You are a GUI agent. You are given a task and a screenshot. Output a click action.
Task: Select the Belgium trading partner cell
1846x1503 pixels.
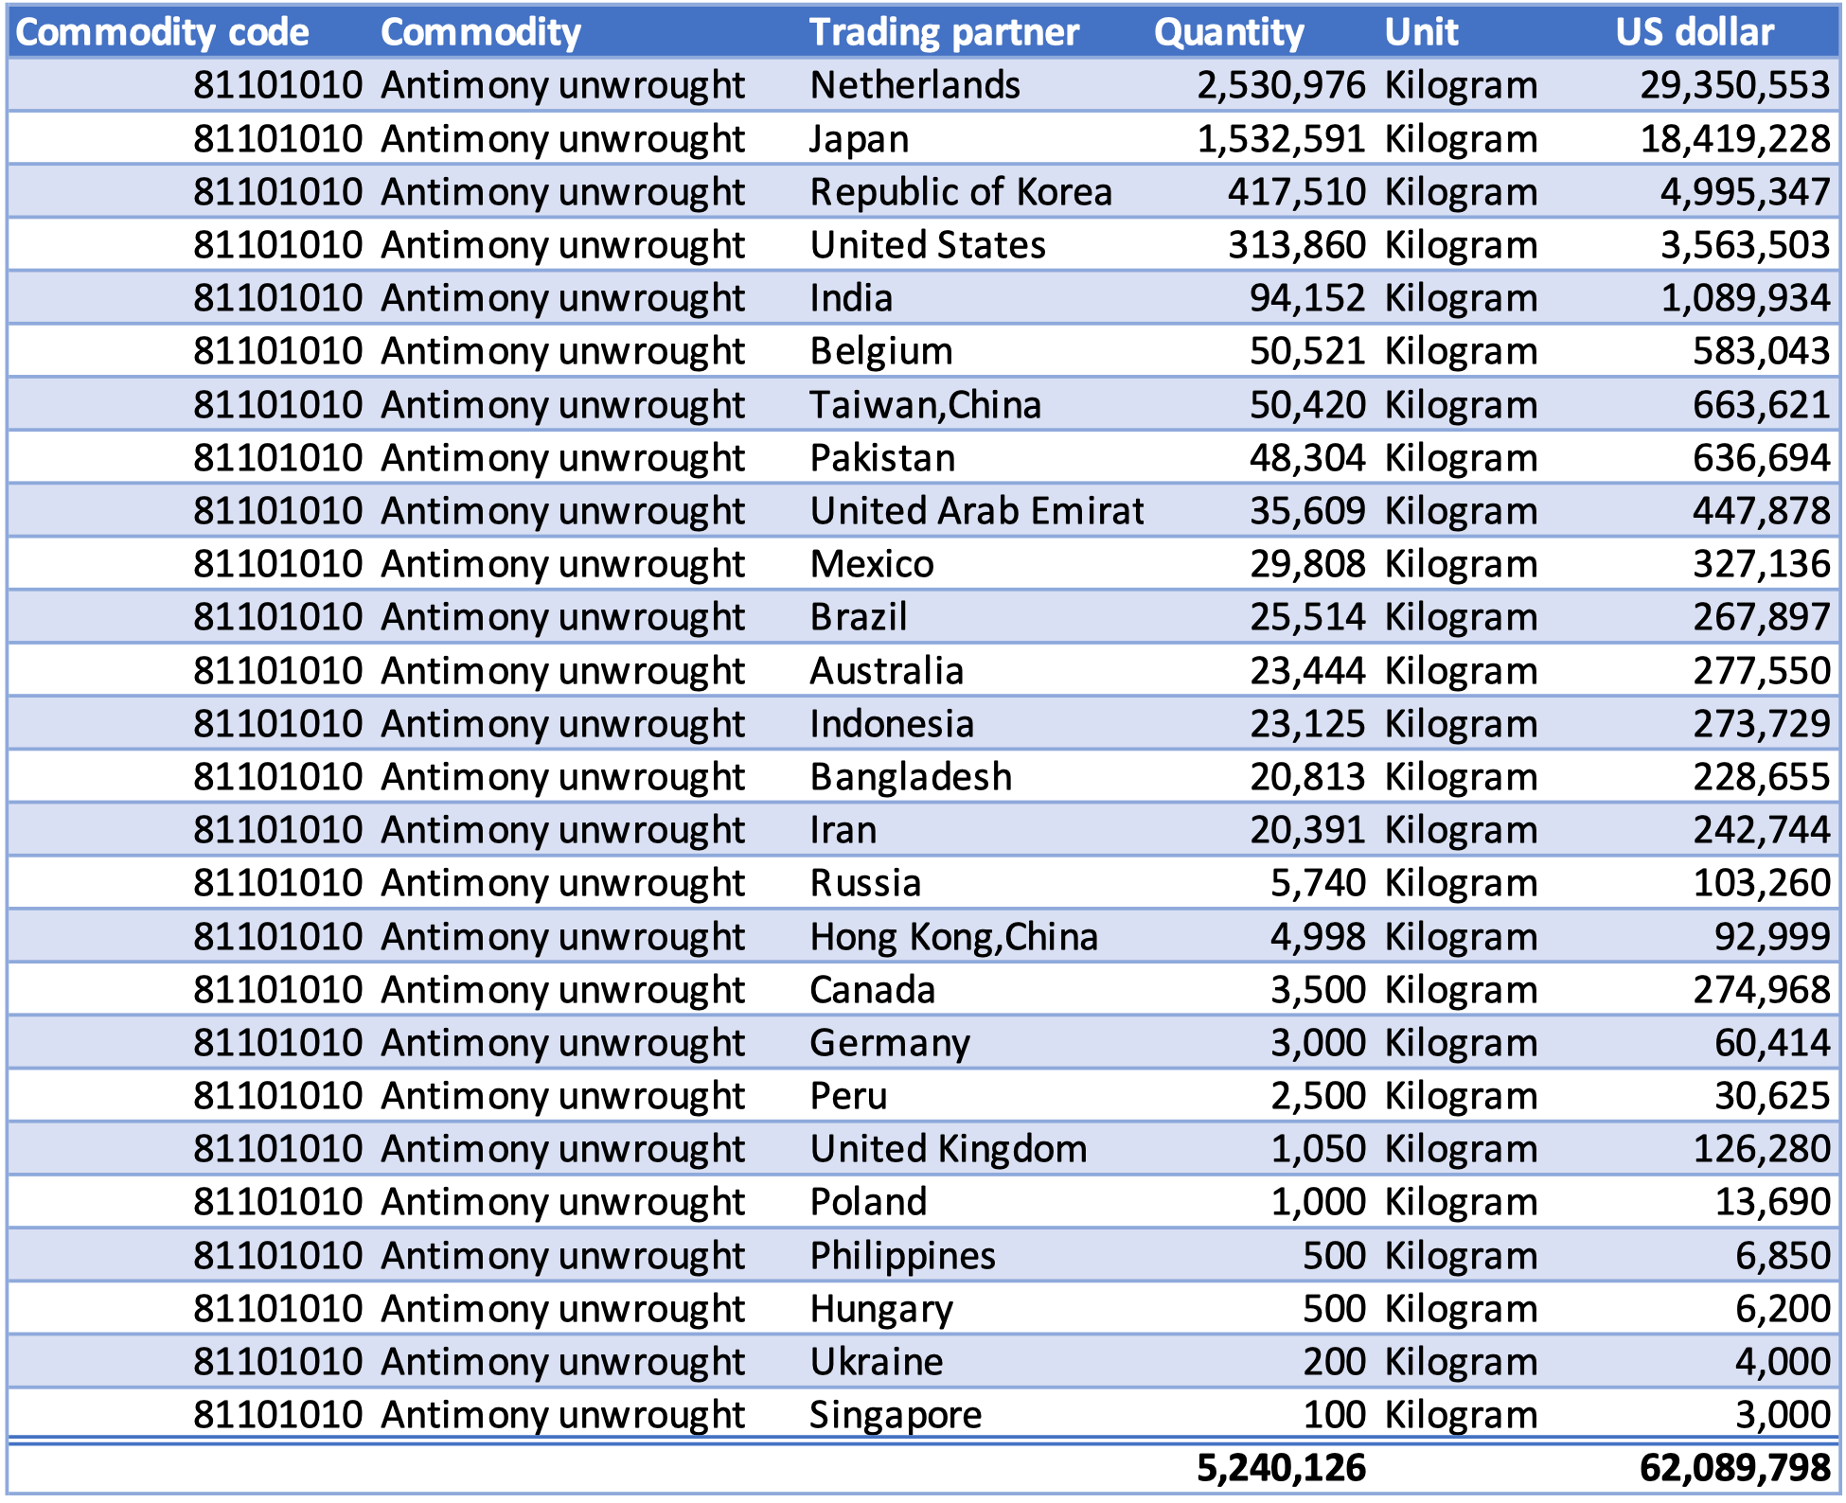[881, 351]
